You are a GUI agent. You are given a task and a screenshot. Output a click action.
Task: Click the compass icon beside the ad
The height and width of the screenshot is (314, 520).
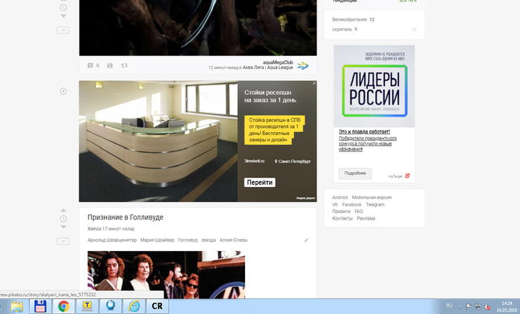(63, 91)
